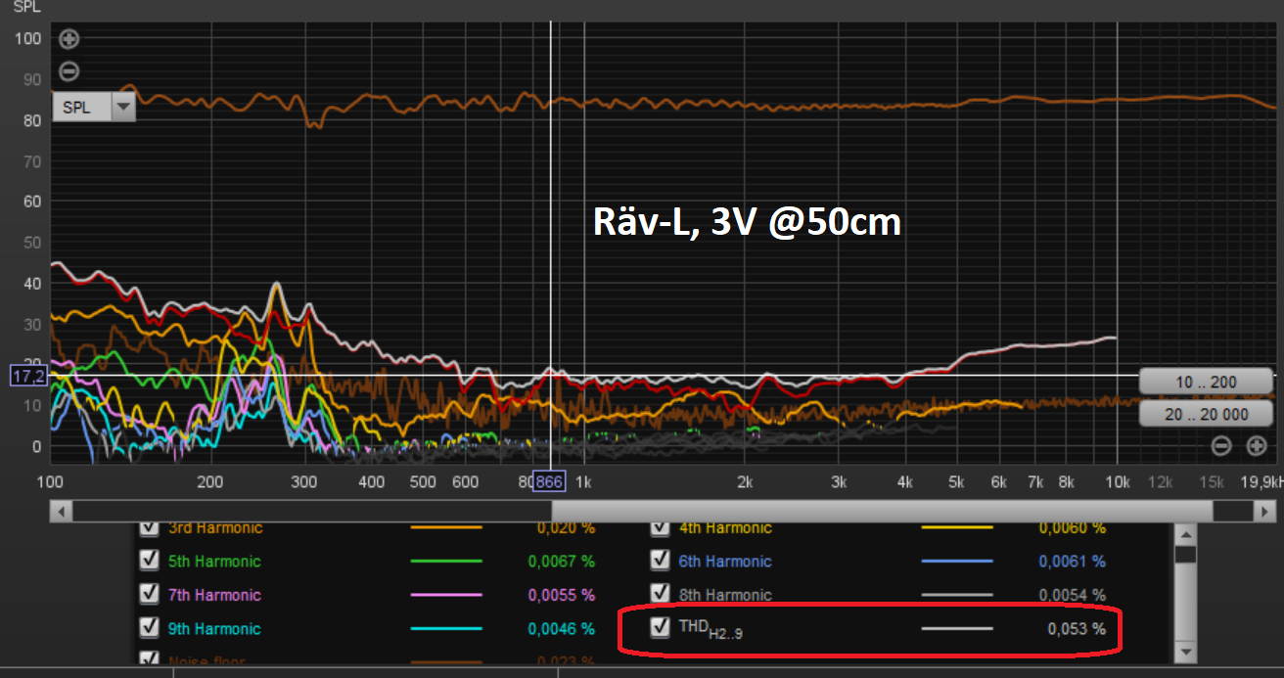The width and height of the screenshot is (1284, 678).
Task: Click the 1k label on the frequency axis
Action: click(583, 482)
